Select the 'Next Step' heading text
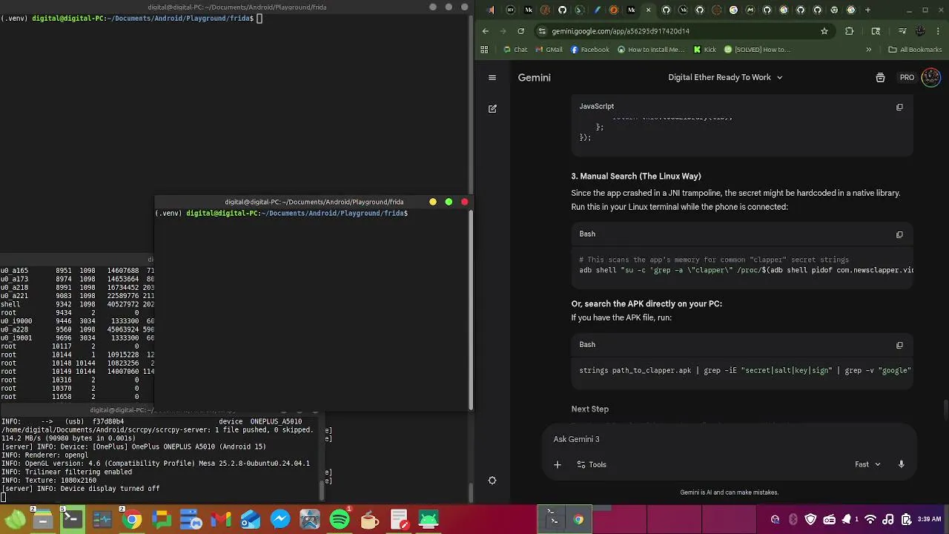 point(590,409)
